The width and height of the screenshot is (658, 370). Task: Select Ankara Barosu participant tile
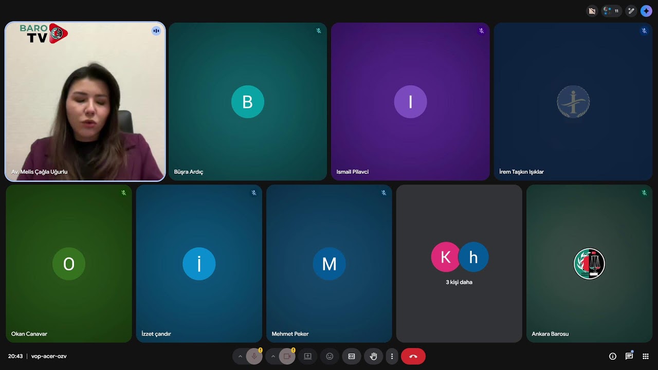(589, 264)
